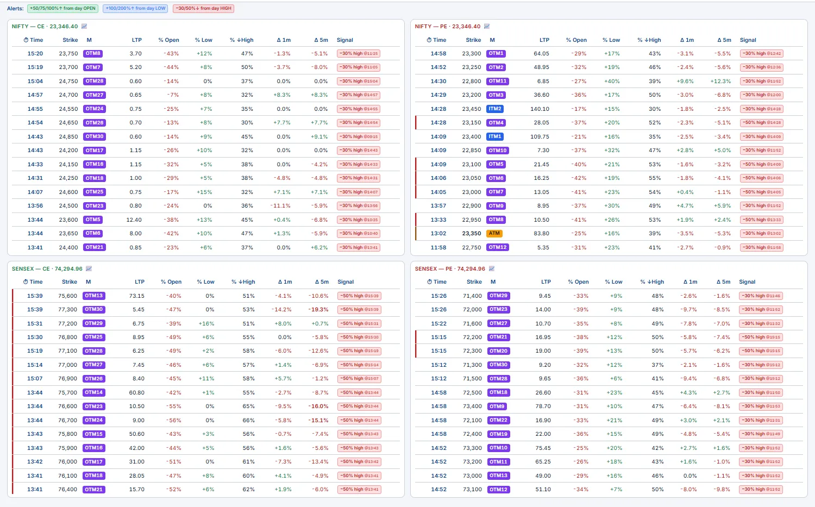The width and height of the screenshot is (815, 507).
Task: Click OTM8 badge in NIFTY CE 23,750 row
Action: (93, 53)
